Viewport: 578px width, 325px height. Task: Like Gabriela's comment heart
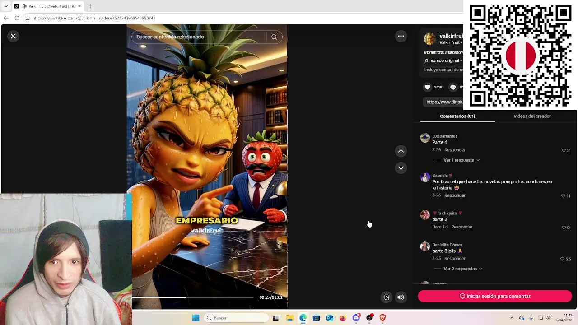point(563,196)
